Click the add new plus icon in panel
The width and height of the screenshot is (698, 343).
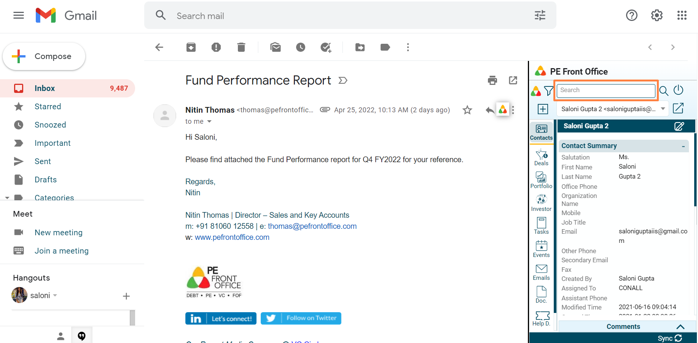[x=543, y=109]
